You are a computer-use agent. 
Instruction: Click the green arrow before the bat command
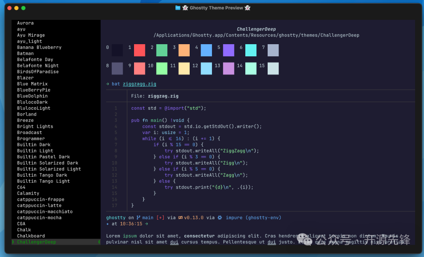click(108, 84)
